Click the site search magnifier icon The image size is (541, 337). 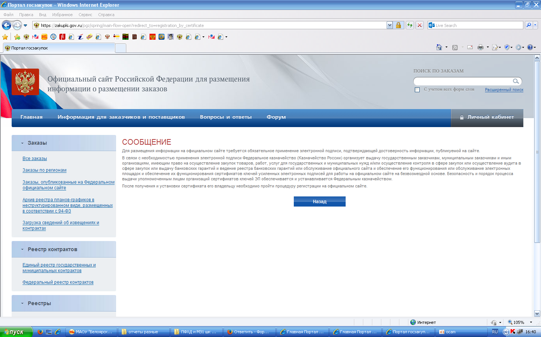click(x=516, y=81)
